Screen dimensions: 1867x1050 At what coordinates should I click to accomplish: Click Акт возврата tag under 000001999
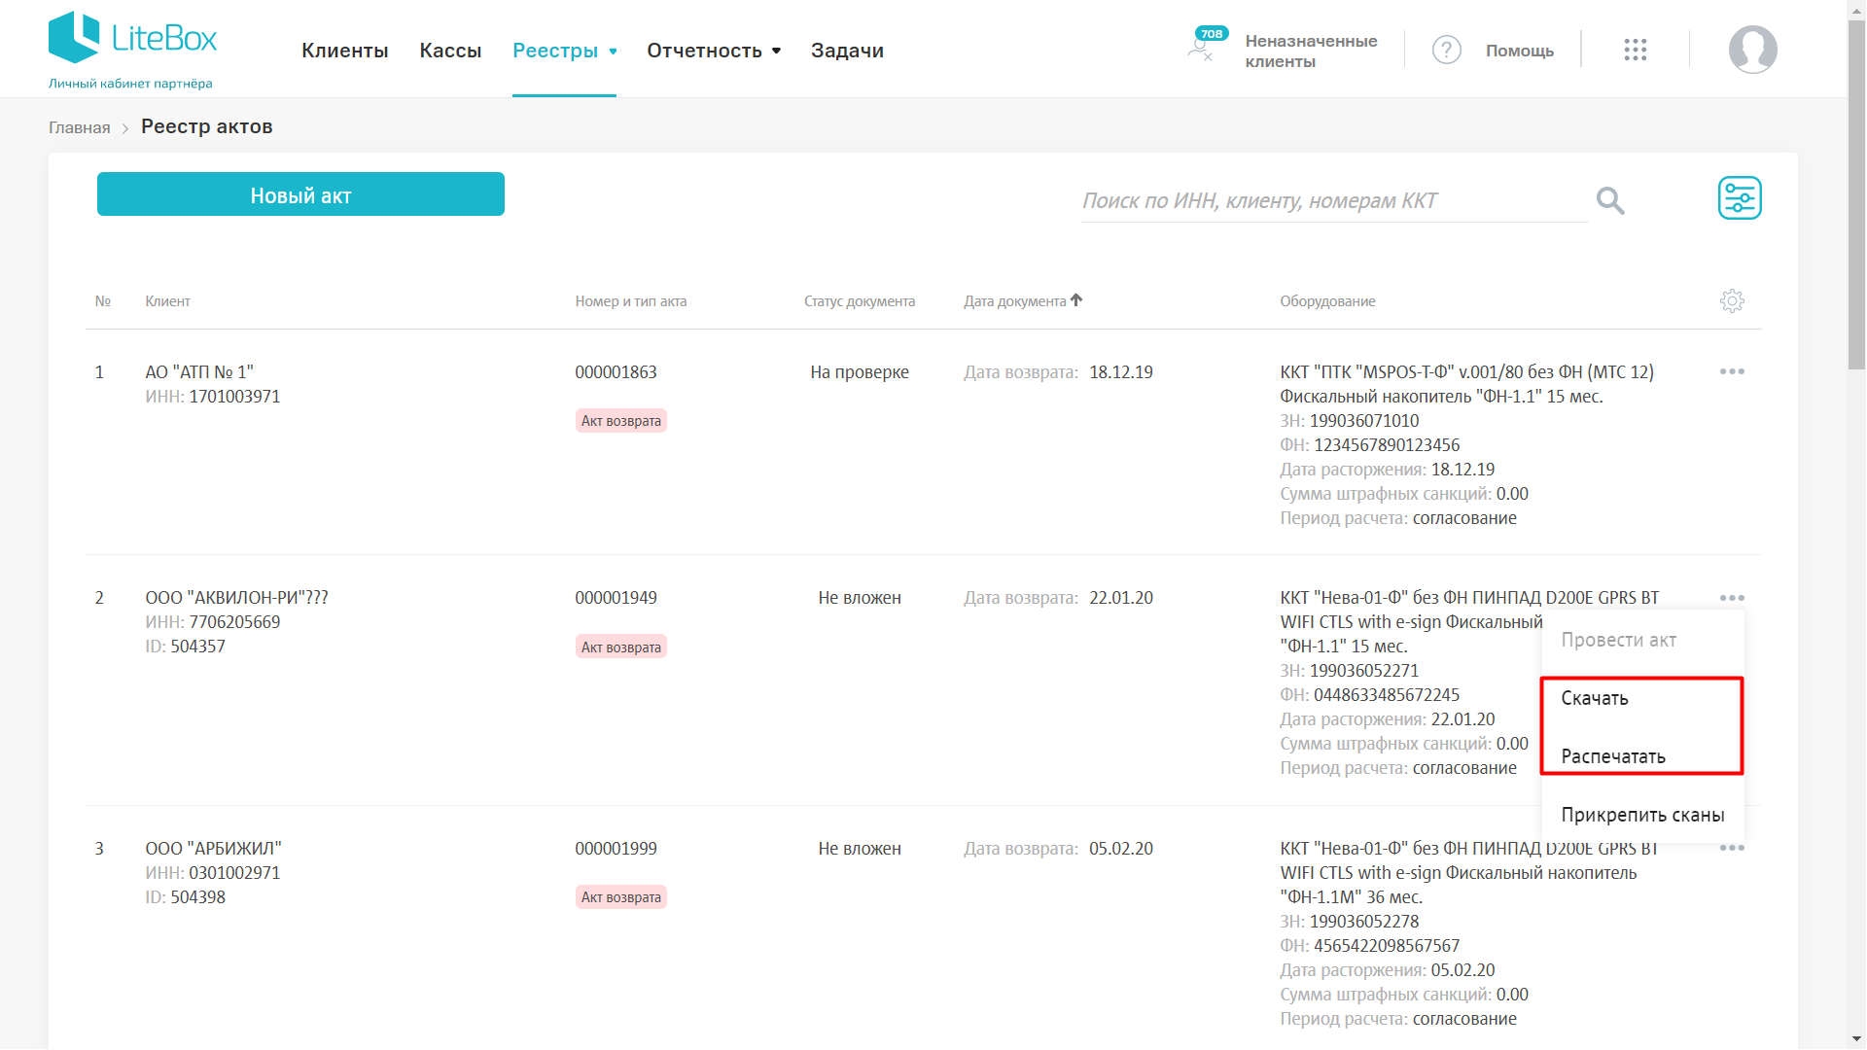click(x=620, y=897)
